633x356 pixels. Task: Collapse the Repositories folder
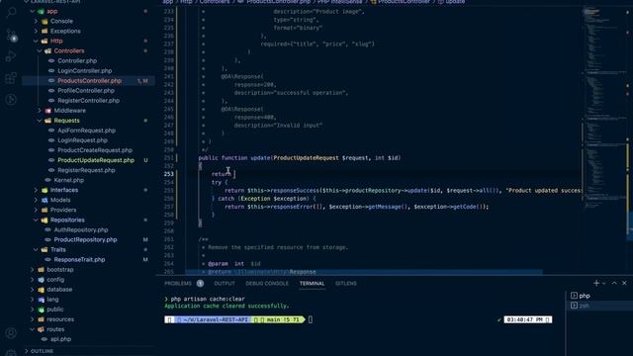pos(36,220)
